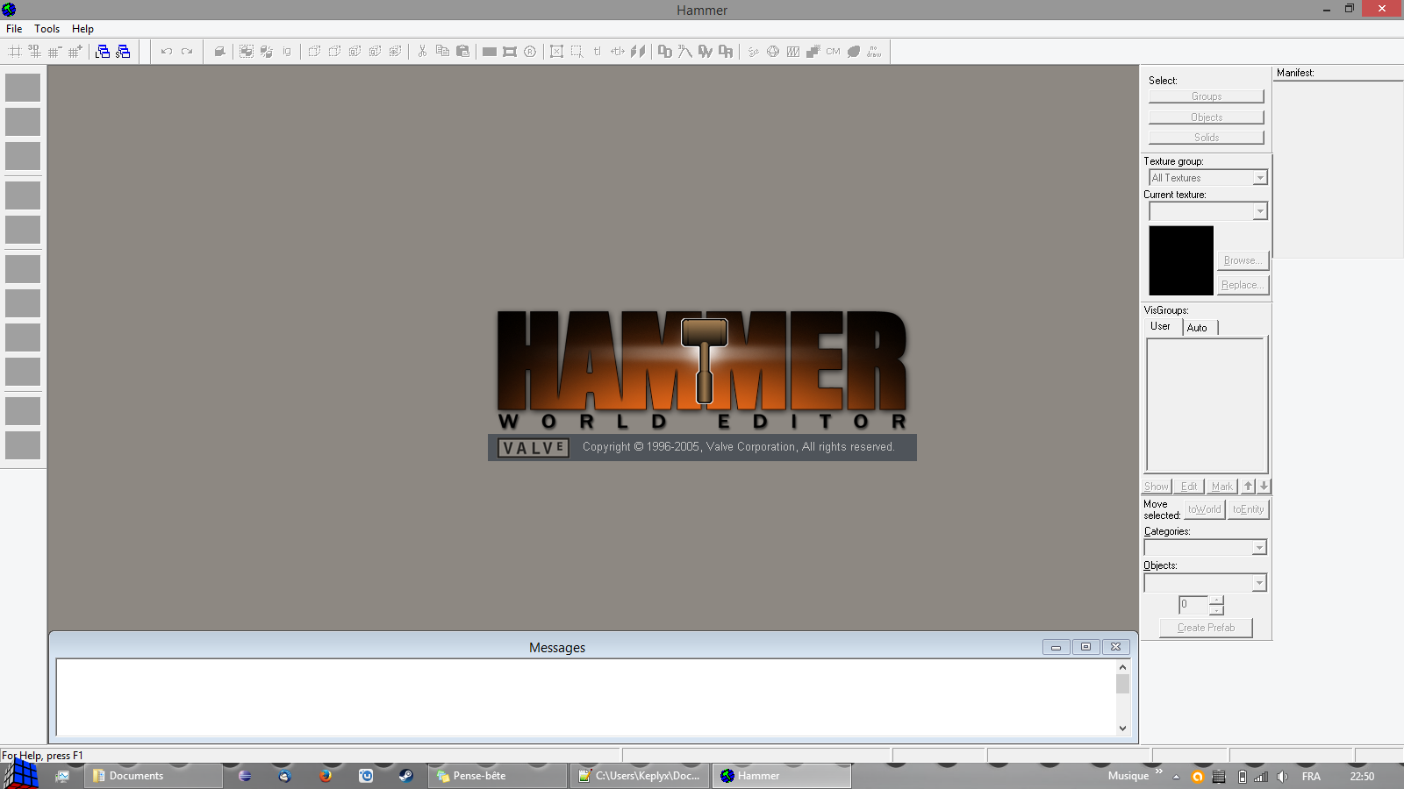Toggle the 'no draw' toolbar button
This screenshot has height=789, width=1404.
874,52
